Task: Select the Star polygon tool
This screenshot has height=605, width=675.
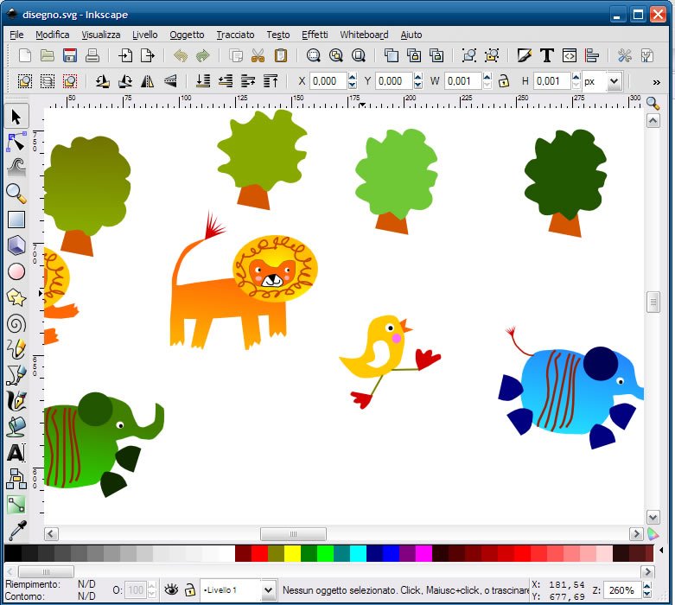Action: 16,297
